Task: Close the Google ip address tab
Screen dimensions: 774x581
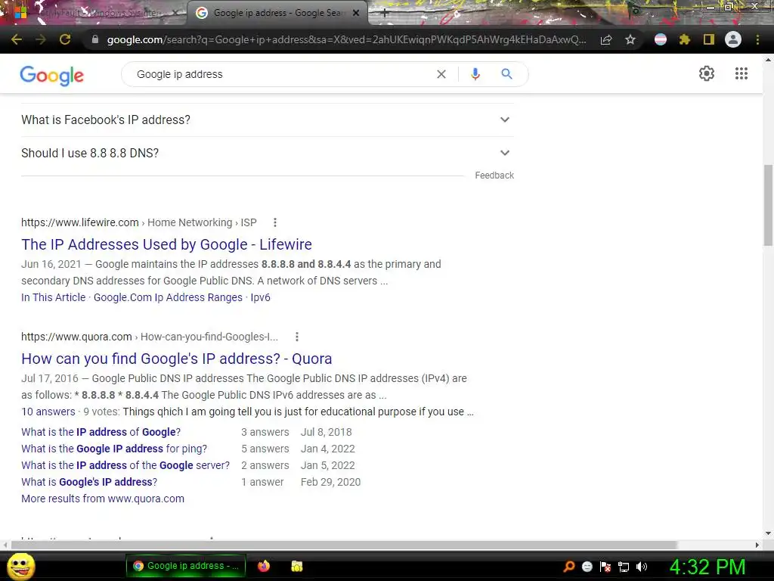Action: pyautogui.click(x=356, y=14)
